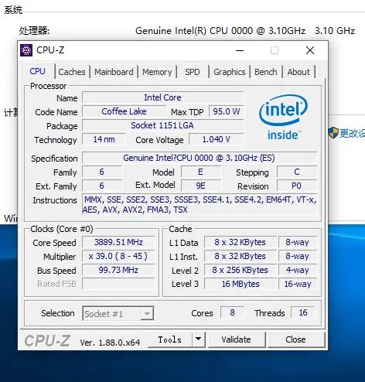Go to the SPD tab
365x382 pixels.
click(x=193, y=72)
